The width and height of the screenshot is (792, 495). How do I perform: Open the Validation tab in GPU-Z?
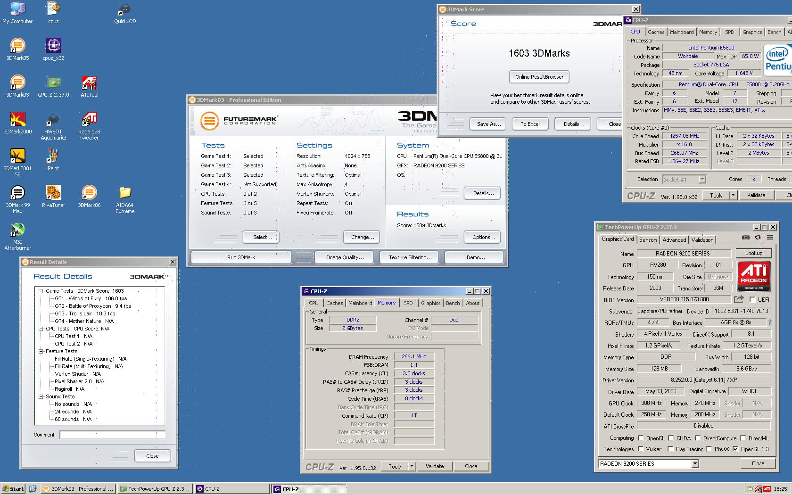click(x=702, y=240)
